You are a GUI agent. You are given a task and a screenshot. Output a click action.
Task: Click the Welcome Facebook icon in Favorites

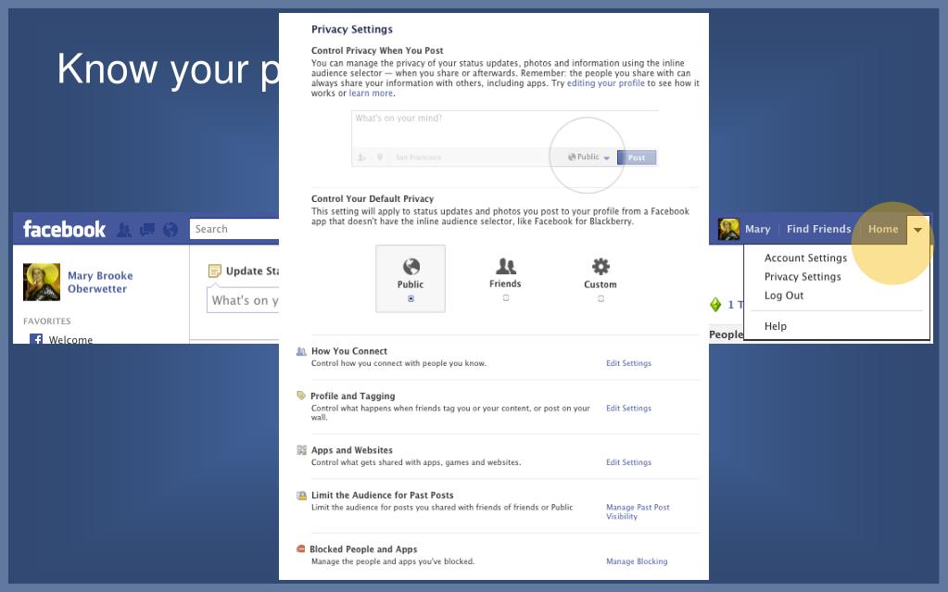point(36,339)
